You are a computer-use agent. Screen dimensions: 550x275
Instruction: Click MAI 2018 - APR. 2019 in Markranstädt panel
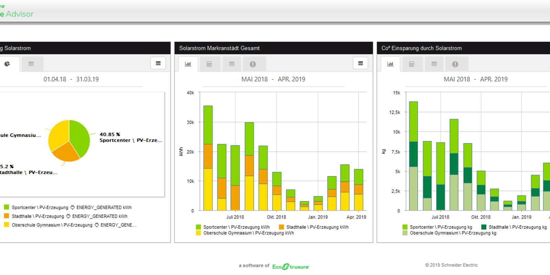tap(273, 79)
